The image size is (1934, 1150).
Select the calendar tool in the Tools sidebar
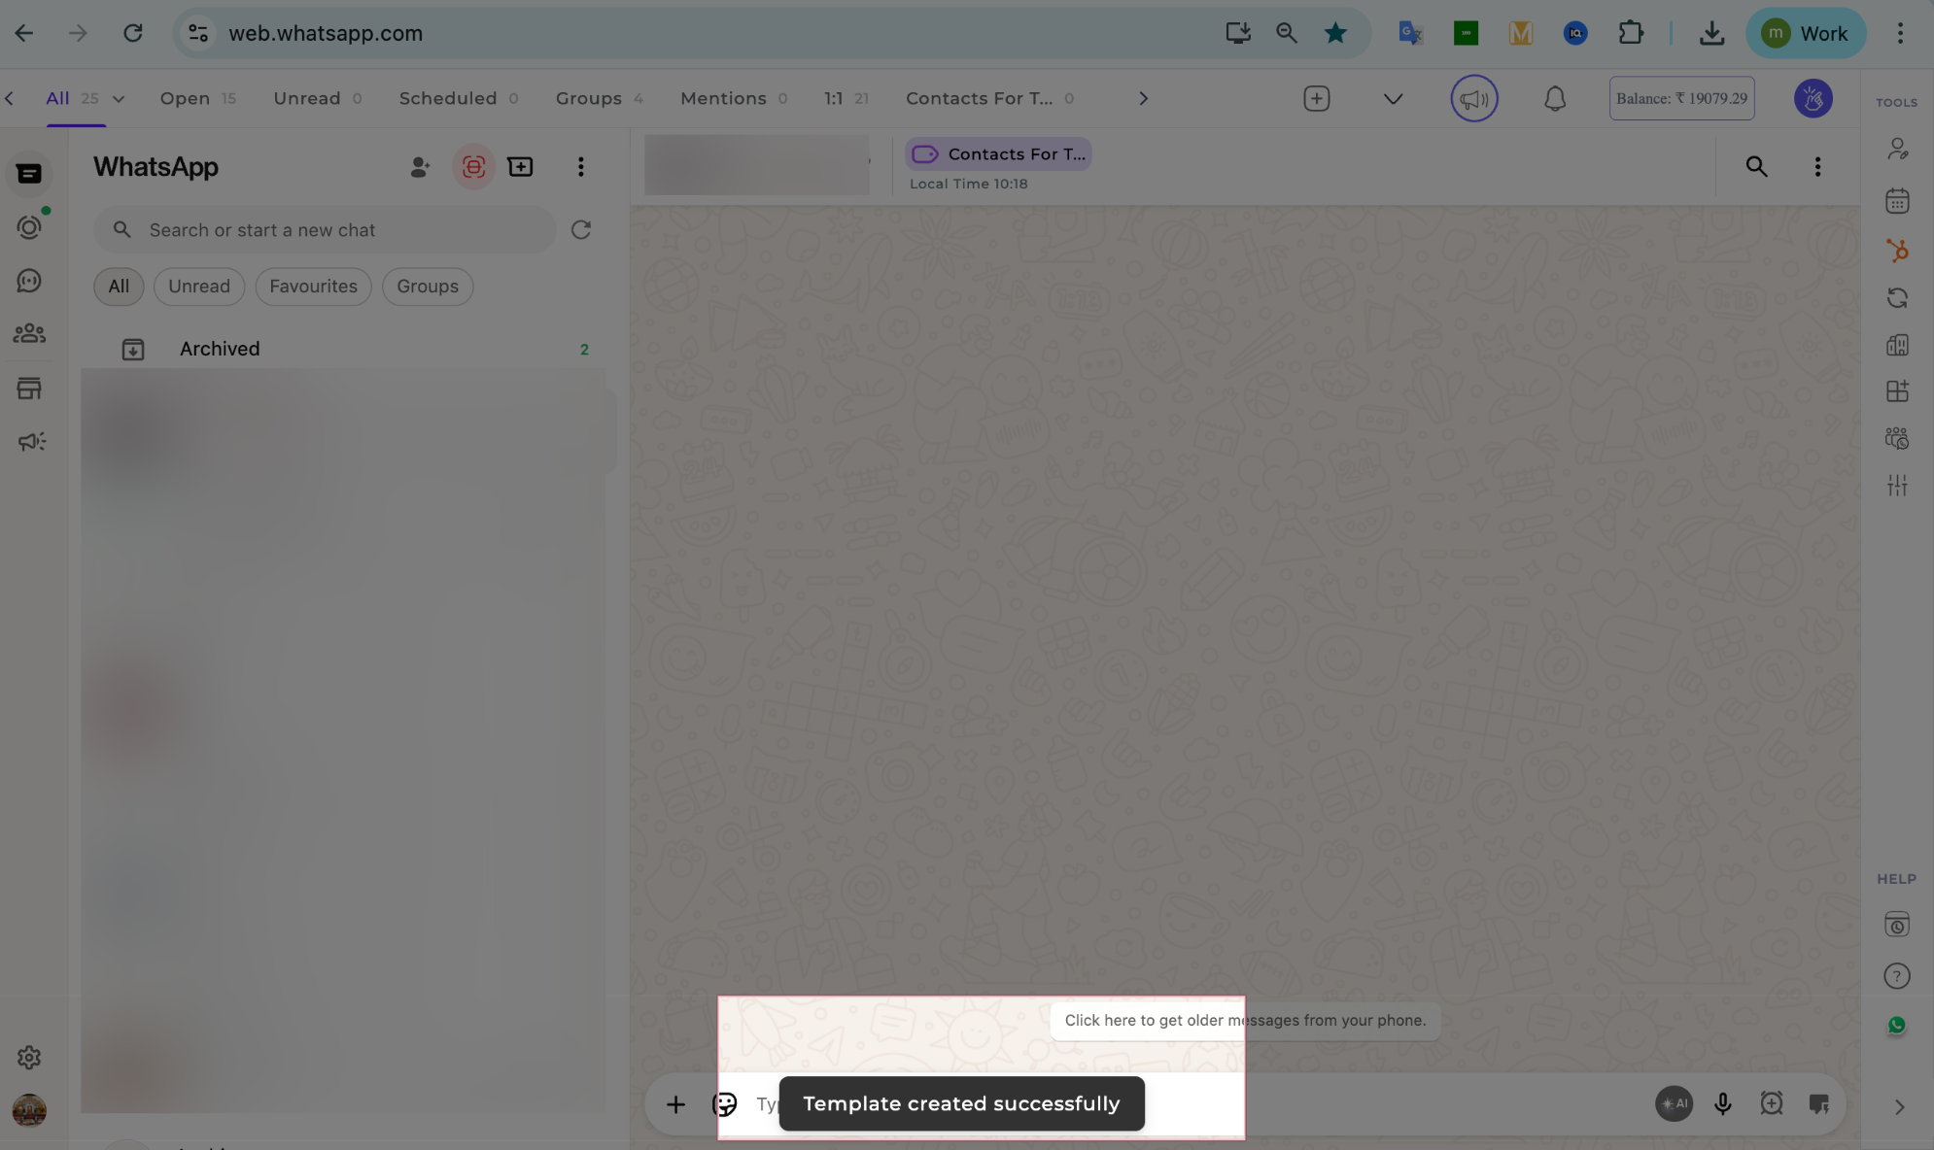1897,200
